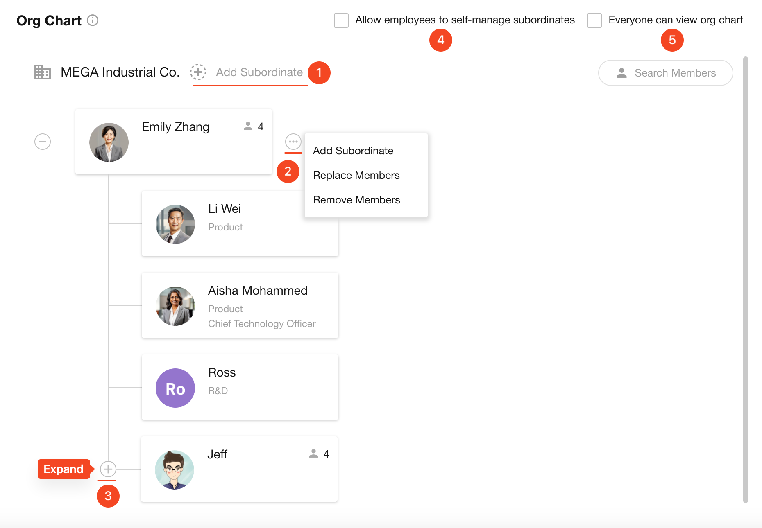Choose Remove Members in the popup menu
This screenshot has height=528, width=762.
[356, 200]
